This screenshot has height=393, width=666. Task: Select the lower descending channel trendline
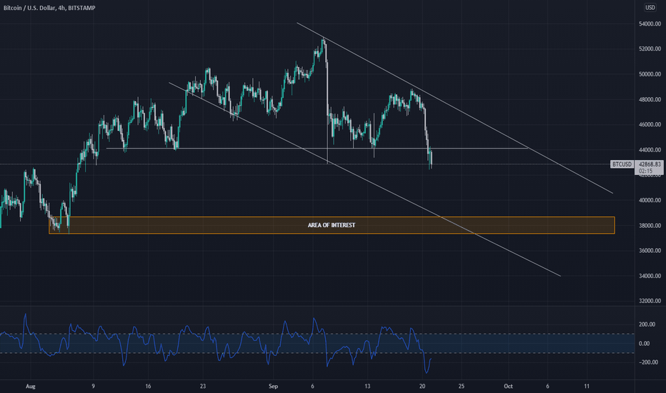click(x=364, y=179)
